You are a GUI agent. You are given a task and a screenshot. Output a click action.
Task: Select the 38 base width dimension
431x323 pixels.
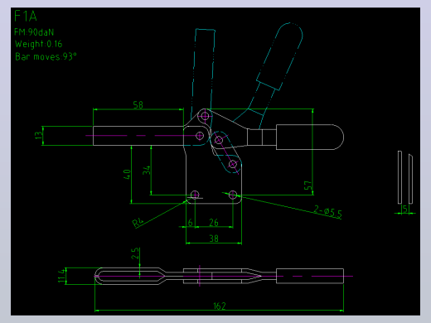[x=214, y=239]
